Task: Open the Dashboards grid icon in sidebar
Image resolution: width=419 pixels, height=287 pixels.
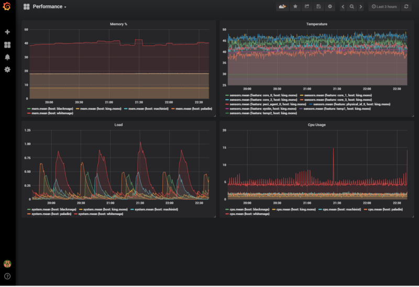Action: point(7,45)
